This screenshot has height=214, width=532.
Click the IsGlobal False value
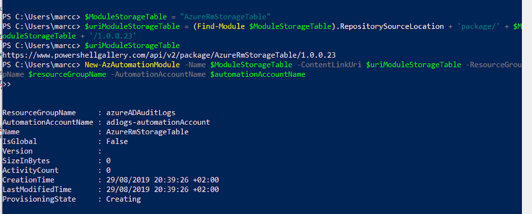pos(117,142)
